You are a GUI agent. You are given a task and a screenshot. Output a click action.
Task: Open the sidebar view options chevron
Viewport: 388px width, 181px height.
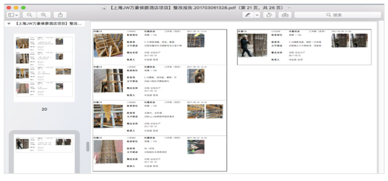pos(17,15)
